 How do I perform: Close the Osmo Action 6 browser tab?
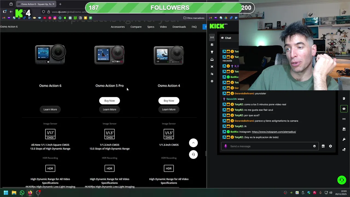[54, 4]
